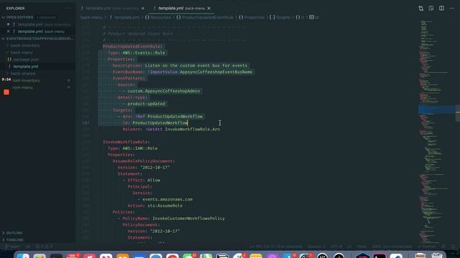Click the Prettier status bar item
The width and height of the screenshot is (460, 258).
coord(426,247)
